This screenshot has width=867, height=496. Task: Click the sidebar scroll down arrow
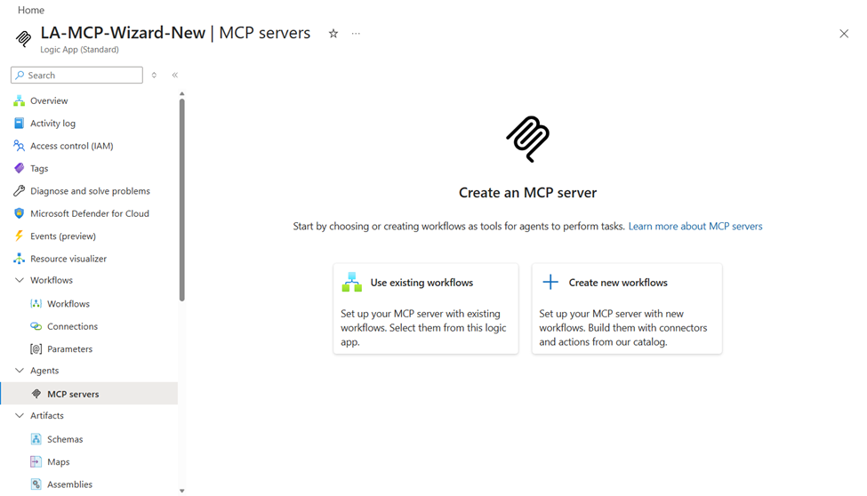pos(182,491)
